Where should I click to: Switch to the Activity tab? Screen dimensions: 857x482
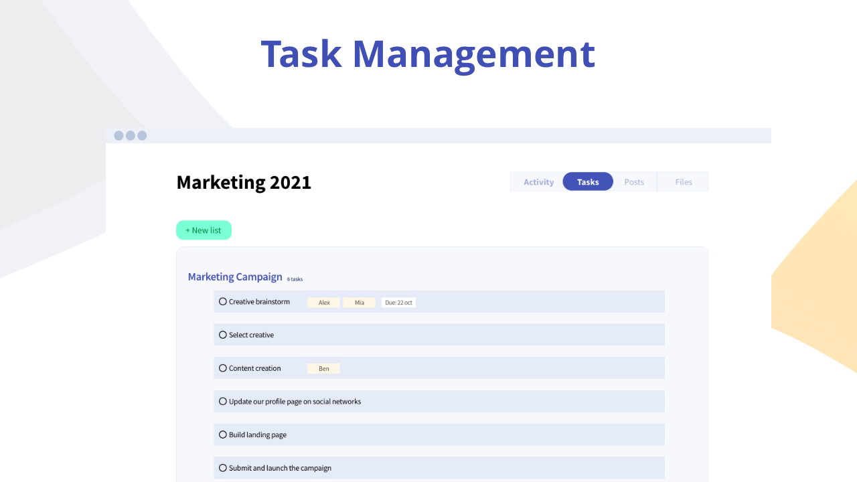pyautogui.click(x=538, y=182)
